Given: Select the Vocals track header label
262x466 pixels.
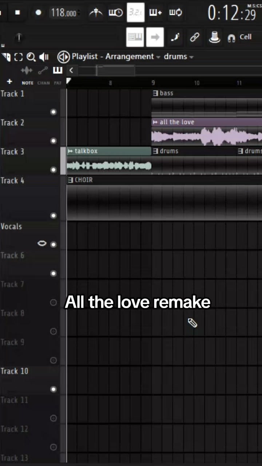Looking at the screenshot, I should click(x=11, y=226).
